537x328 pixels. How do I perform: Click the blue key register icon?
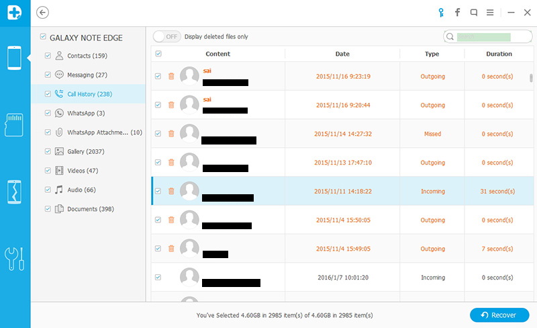(x=441, y=13)
